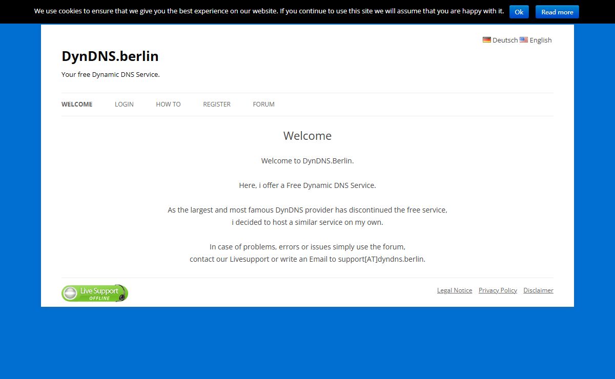This screenshot has width=615, height=379.
Task: Open the Disclaimer footer link
Action: [538, 290]
